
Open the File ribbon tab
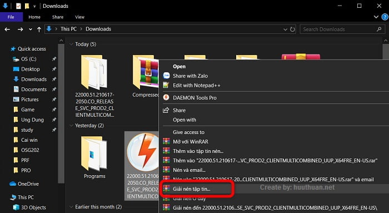click(x=11, y=17)
